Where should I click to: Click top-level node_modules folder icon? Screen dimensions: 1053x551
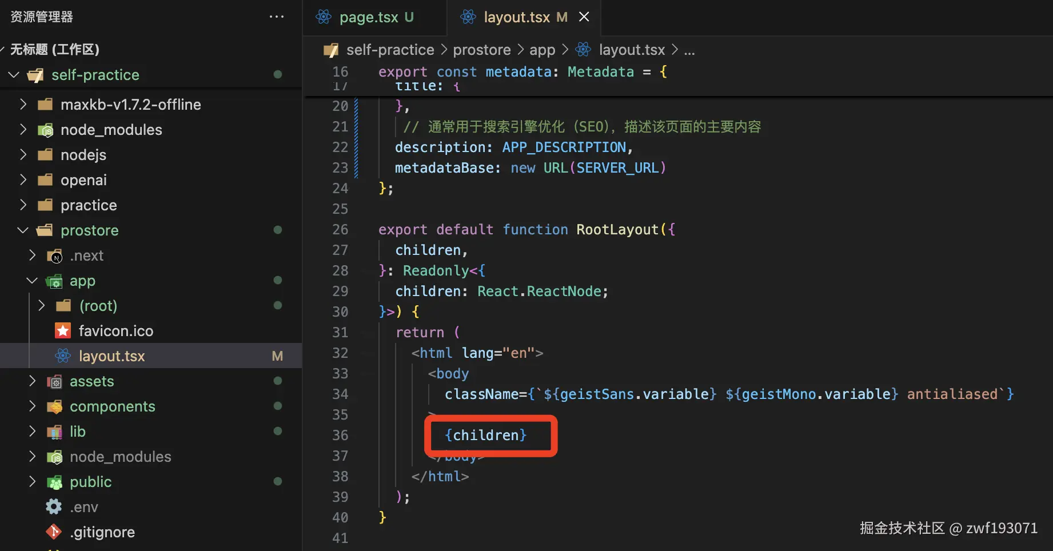pos(45,130)
